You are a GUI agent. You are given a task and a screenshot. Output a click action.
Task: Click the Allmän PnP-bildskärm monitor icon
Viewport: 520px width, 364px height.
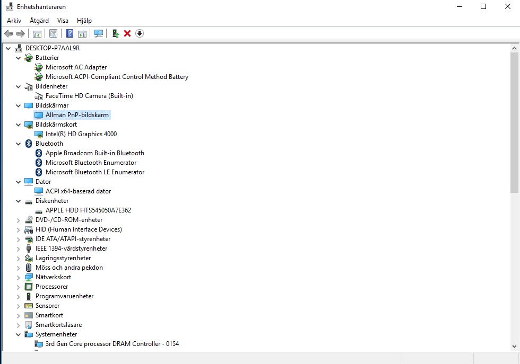click(x=39, y=115)
